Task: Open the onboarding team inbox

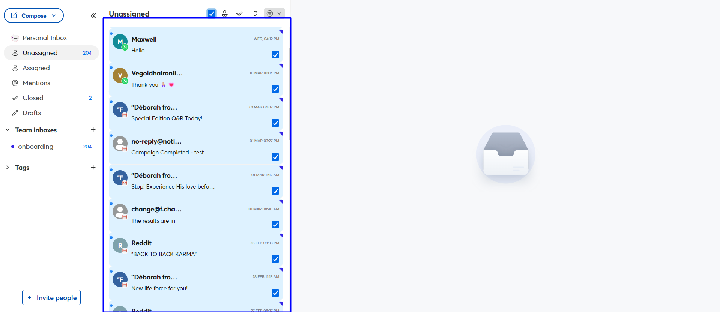Action: pyautogui.click(x=36, y=147)
